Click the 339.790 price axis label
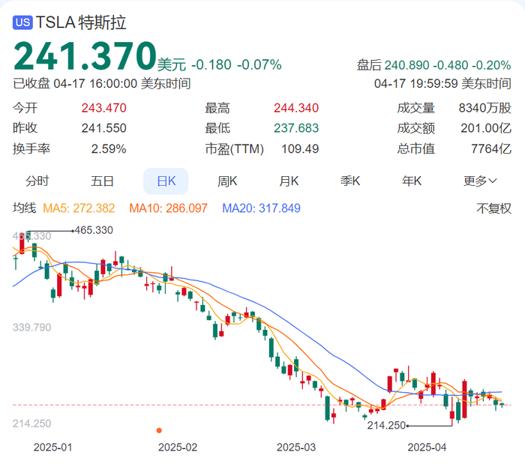 (x=31, y=327)
